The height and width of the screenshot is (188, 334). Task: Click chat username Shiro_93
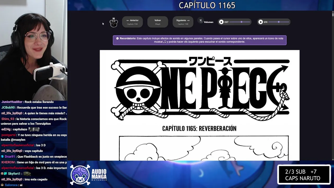click(x=8, y=119)
